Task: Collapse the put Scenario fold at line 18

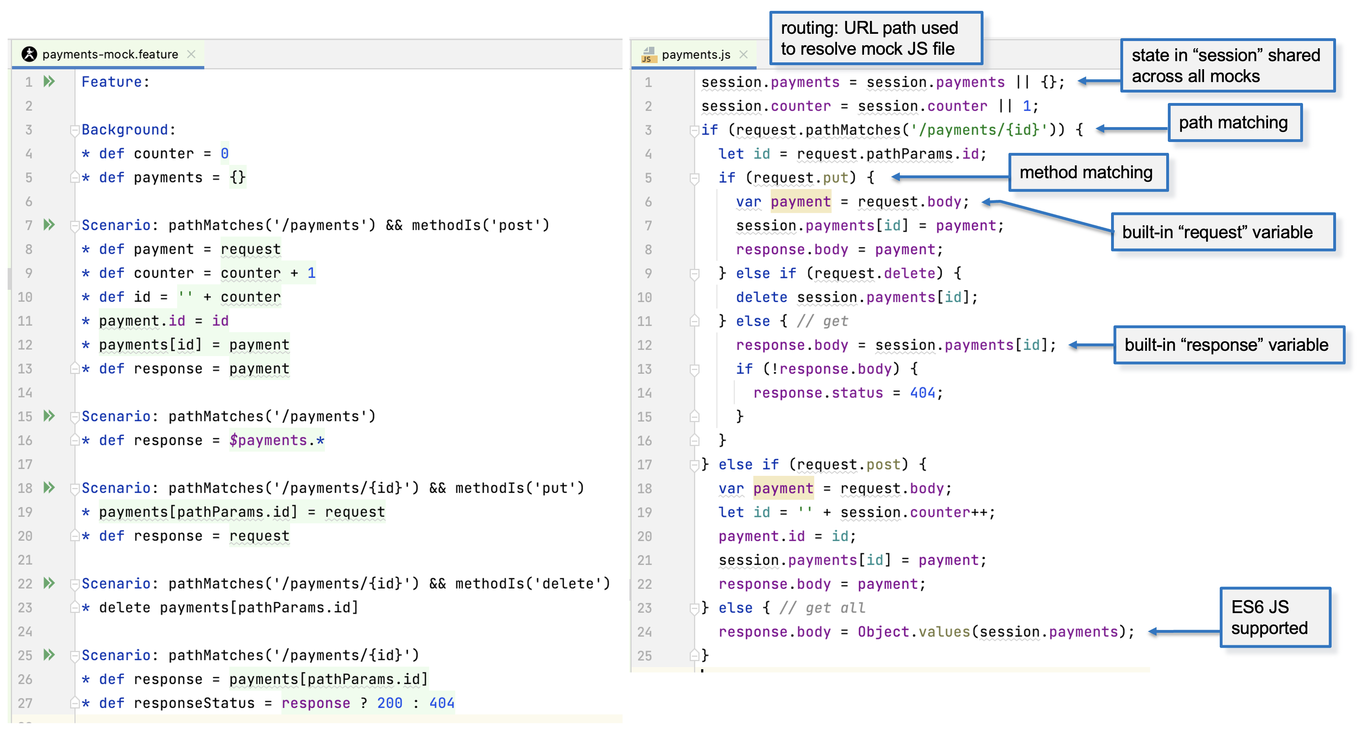Action: point(75,488)
